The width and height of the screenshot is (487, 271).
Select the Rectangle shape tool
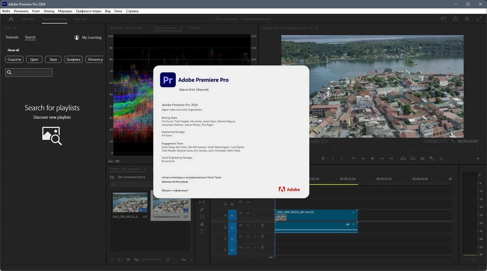click(202, 217)
